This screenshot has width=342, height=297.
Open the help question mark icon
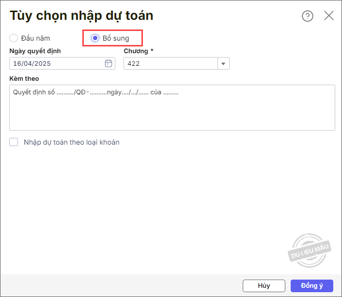point(308,16)
